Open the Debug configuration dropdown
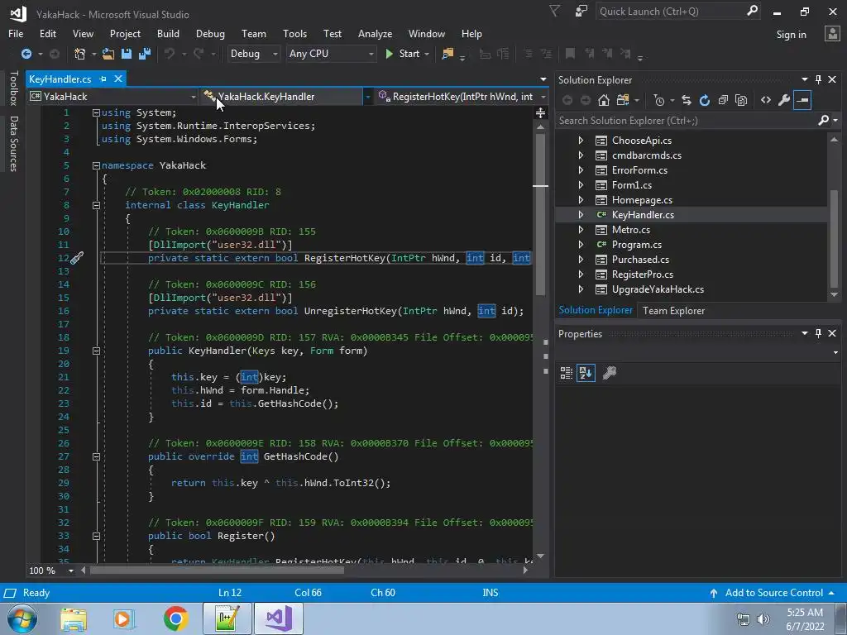 point(253,54)
